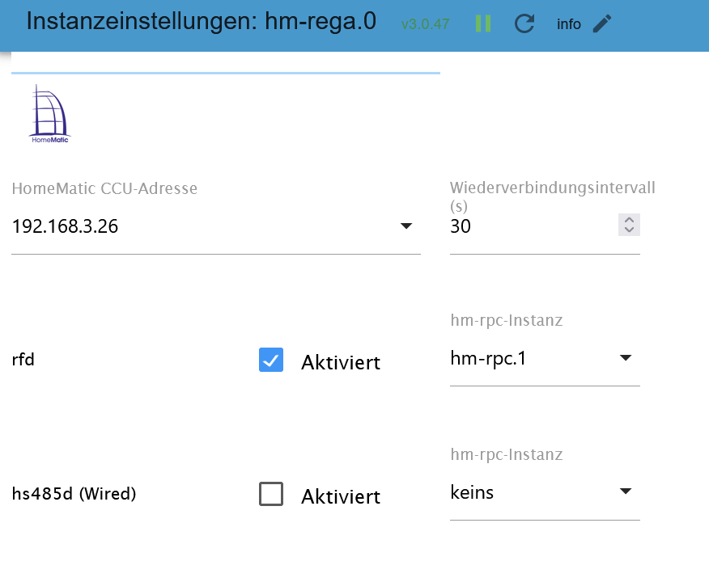Screen dimensions: 709x561
Task: Toggle the rfd Aktiviert checkbox
Action: tap(271, 360)
